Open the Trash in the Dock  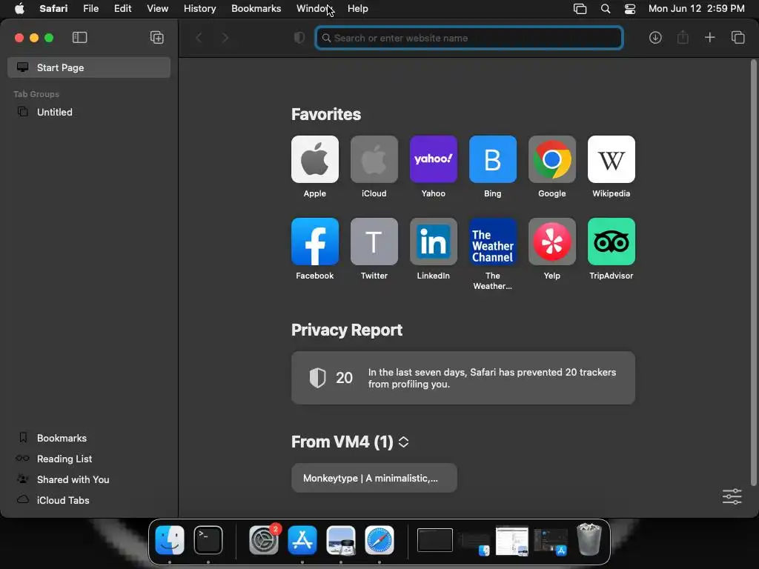589,539
